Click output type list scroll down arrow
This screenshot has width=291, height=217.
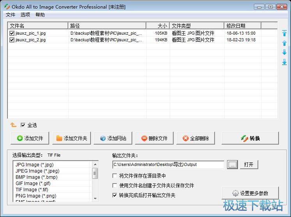point(95,198)
